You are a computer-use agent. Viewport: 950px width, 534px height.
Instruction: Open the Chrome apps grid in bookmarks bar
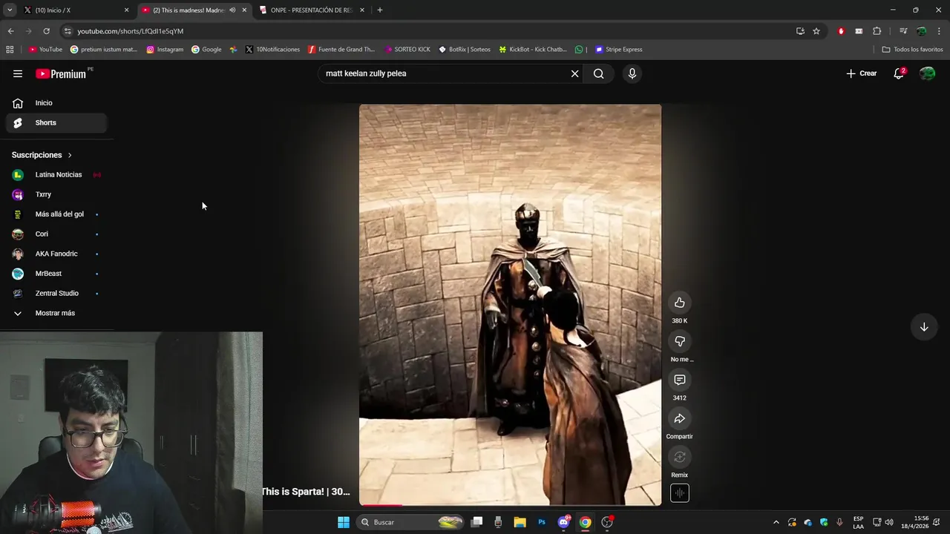pyautogui.click(x=10, y=50)
